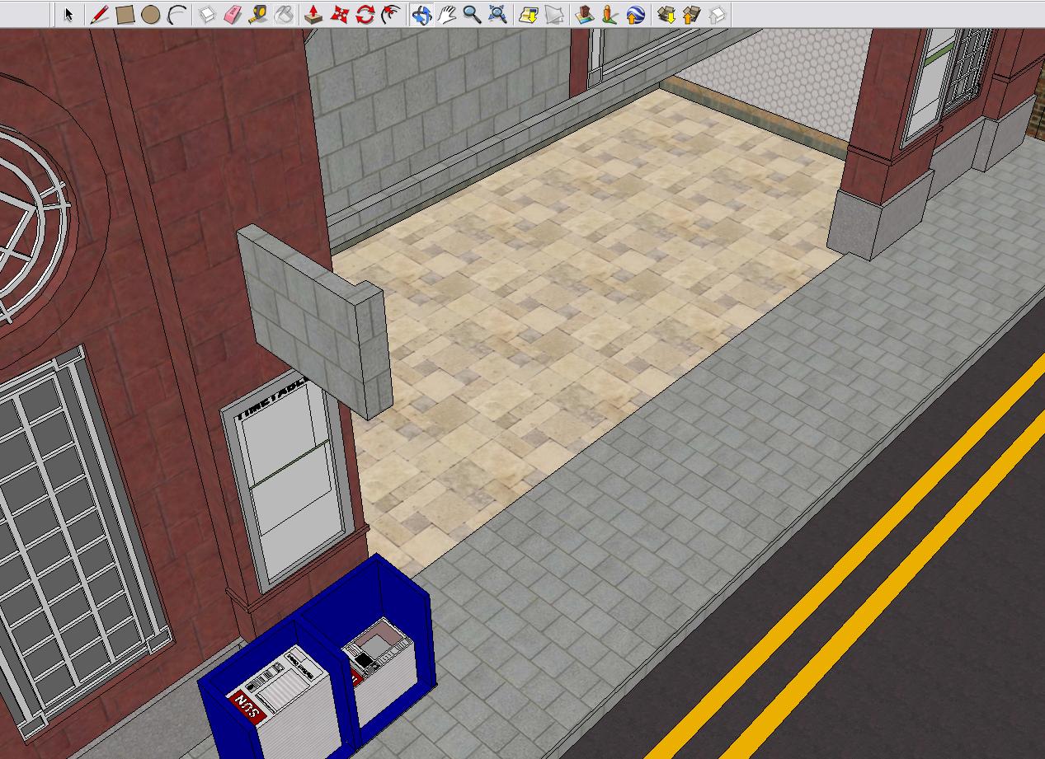Select the Paint Bucket tool
The image size is (1045, 759).
pos(283,15)
